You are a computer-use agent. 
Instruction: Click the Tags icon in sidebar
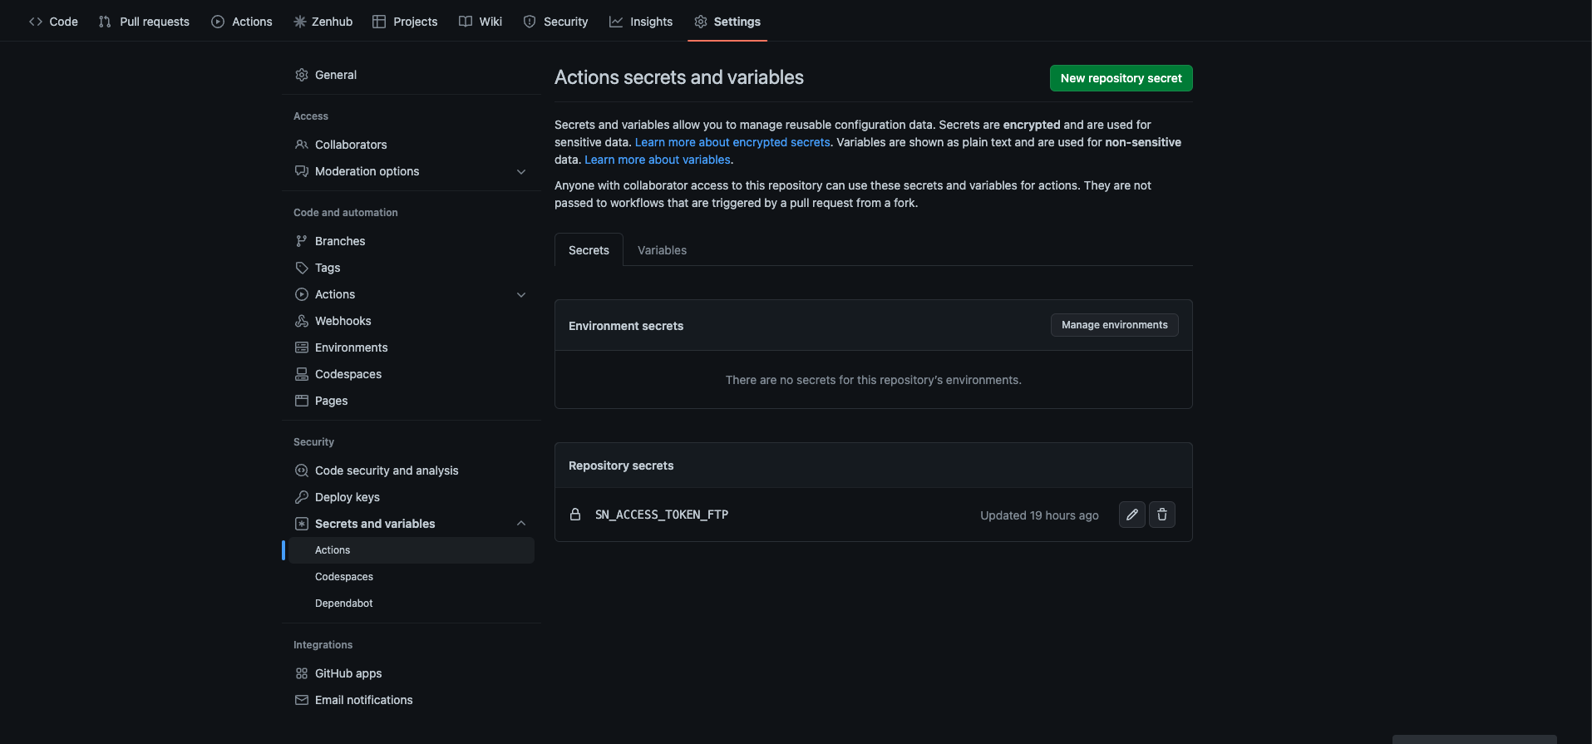point(302,268)
